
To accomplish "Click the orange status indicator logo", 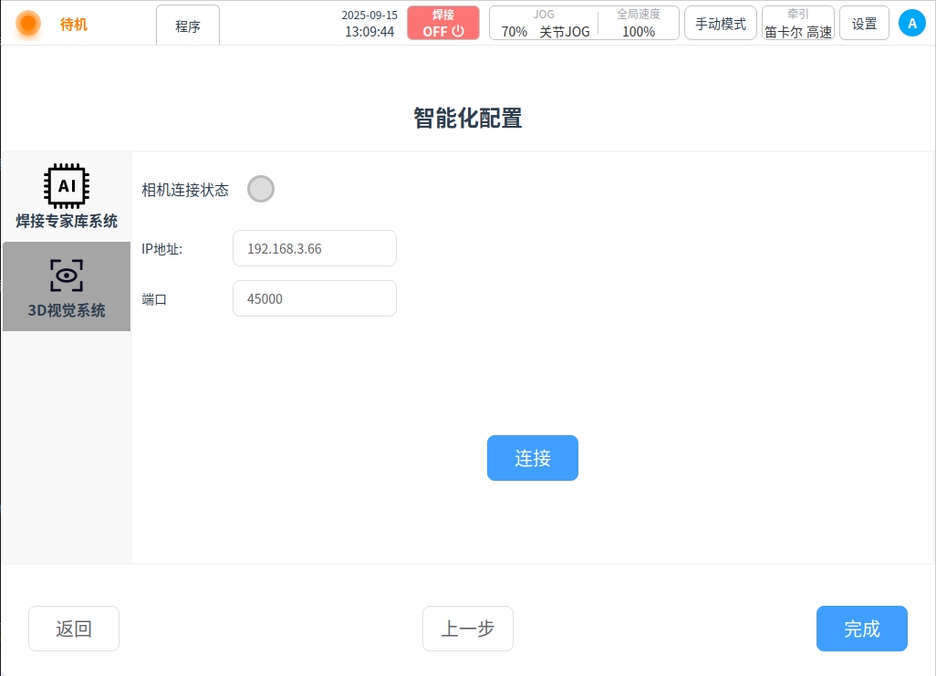I will 28,24.
